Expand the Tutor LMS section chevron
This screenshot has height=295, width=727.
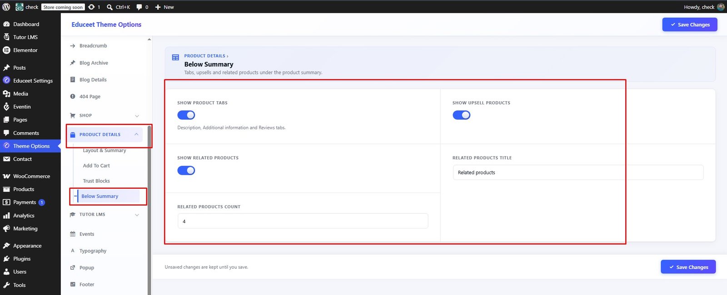coord(137,215)
